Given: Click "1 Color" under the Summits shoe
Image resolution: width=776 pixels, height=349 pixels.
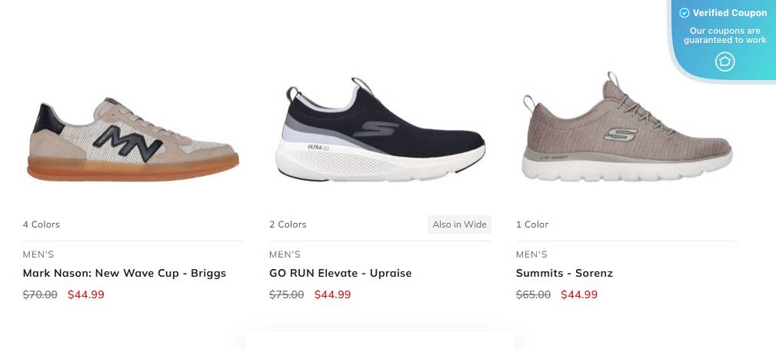Looking at the screenshot, I should [x=532, y=224].
